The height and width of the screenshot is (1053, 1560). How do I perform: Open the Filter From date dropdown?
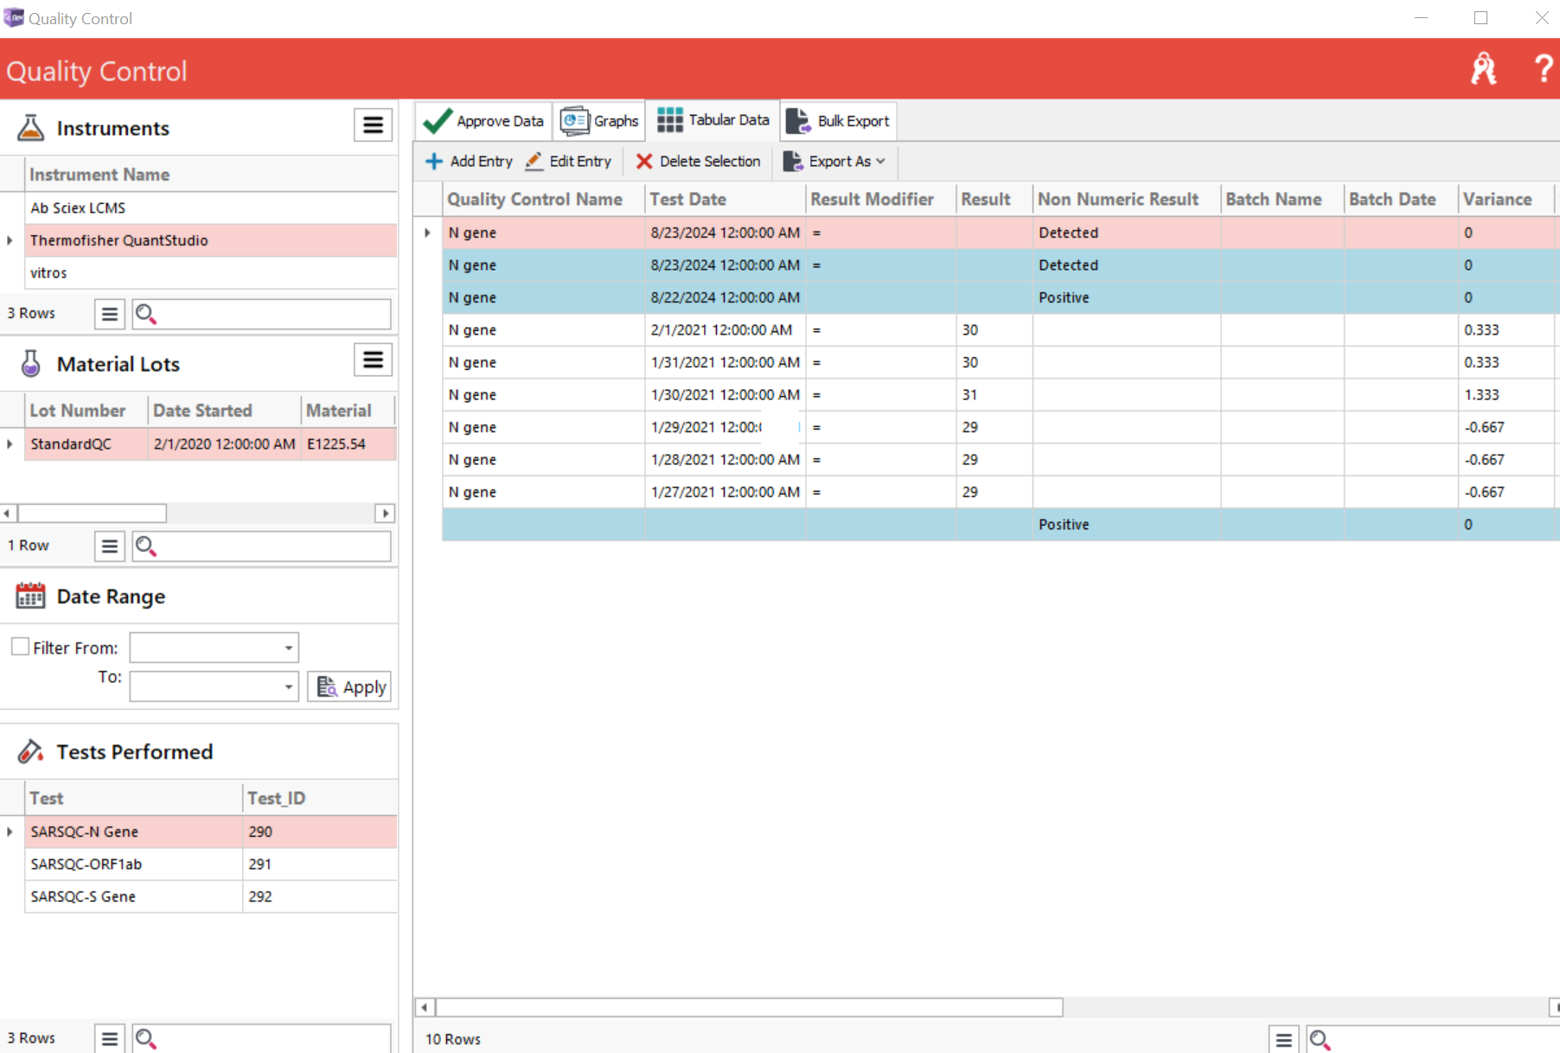point(289,648)
